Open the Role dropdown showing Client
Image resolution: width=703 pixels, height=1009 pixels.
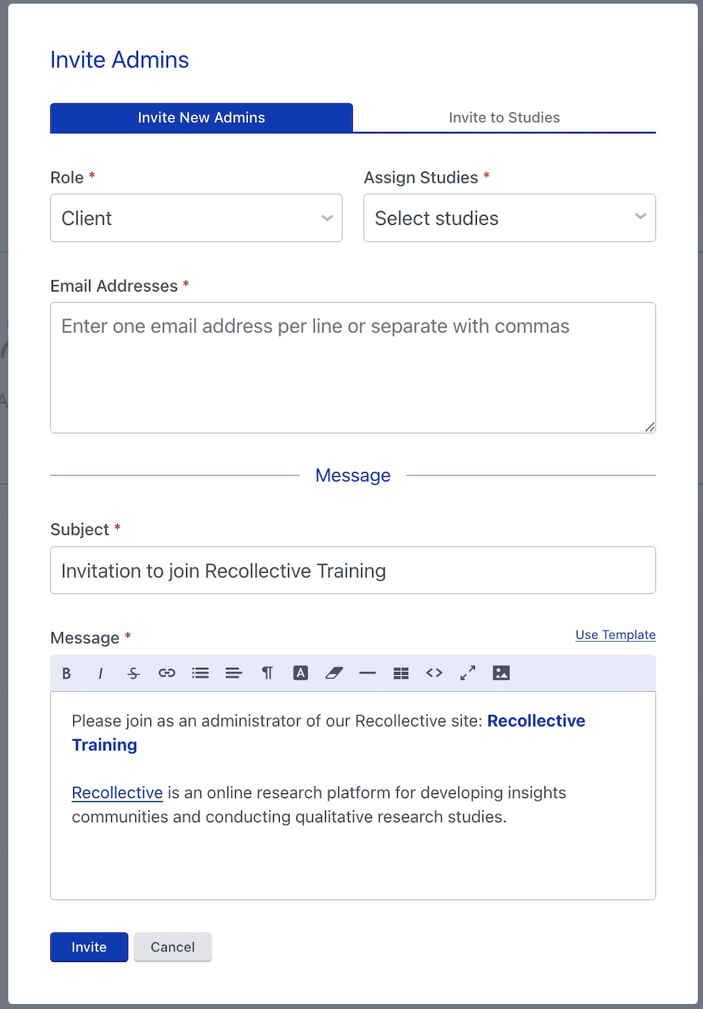(196, 218)
